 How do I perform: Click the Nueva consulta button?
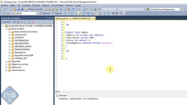point(34,9)
